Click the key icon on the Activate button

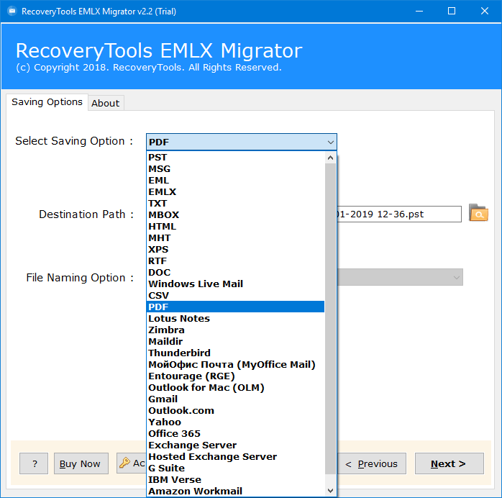124,463
